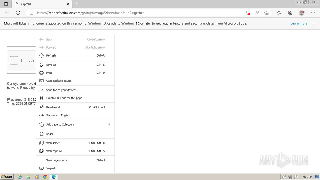320x180 pixels.
Task: Select Print from the context menu
Action: click(75, 73)
